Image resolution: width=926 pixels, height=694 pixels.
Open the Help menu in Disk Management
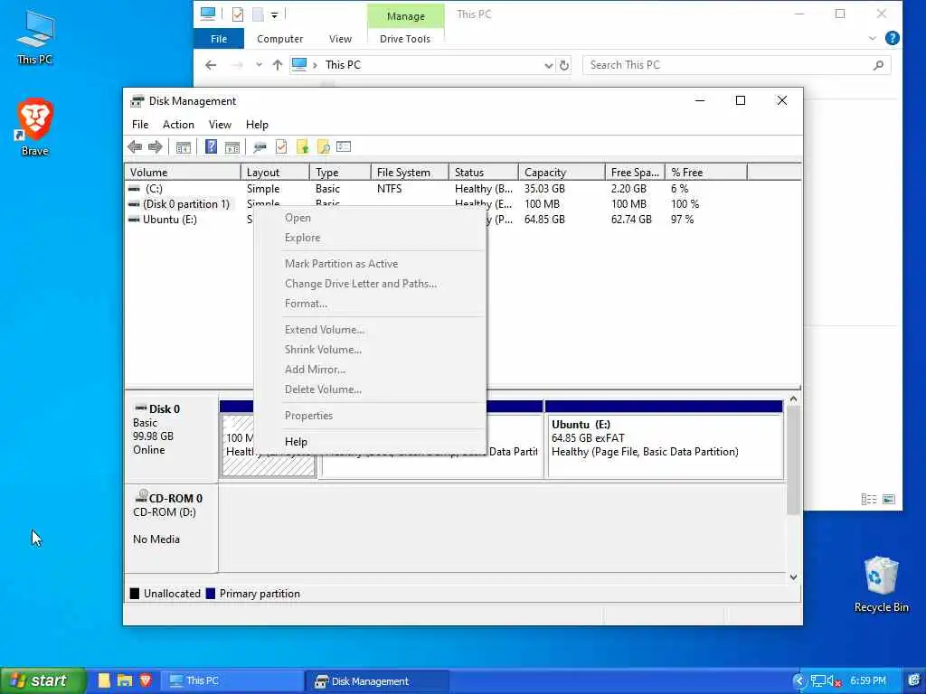[257, 125]
